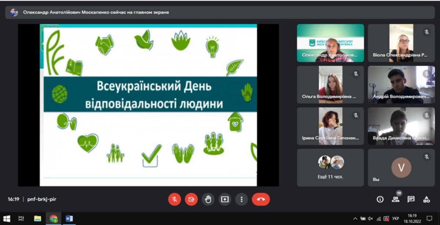
Task: Click the muted mic icon on Андрій's tile
Action: click(427, 74)
